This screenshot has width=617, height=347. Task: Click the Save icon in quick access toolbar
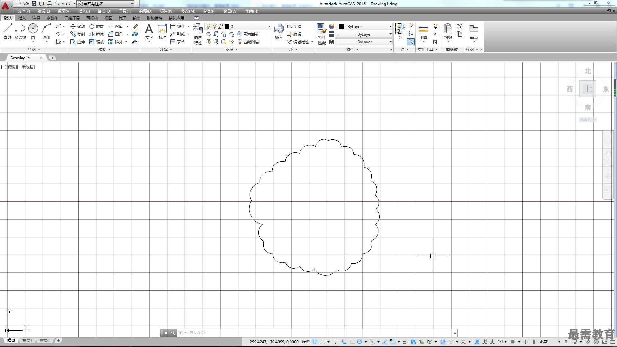(34, 4)
